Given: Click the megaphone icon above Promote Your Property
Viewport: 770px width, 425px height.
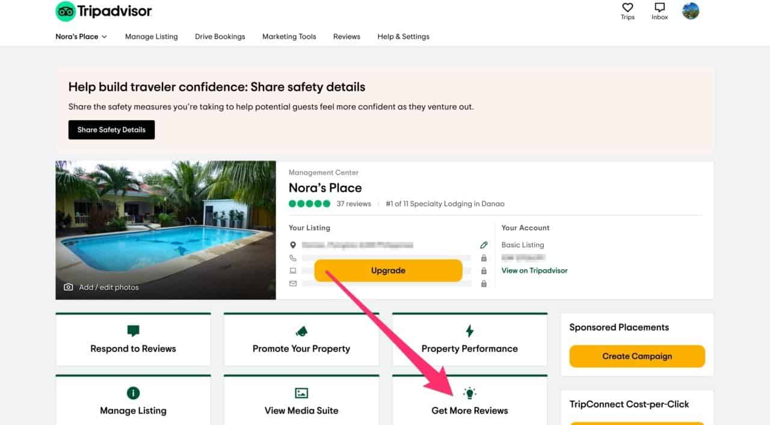Looking at the screenshot, I should (301, 331).
